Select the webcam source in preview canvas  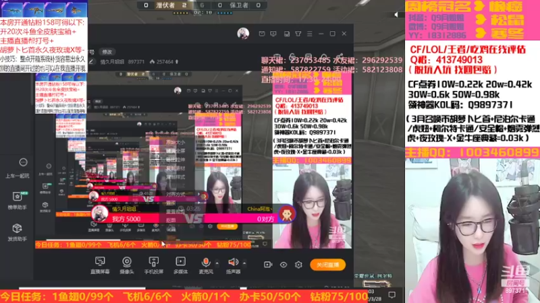(x=312, y=206)
